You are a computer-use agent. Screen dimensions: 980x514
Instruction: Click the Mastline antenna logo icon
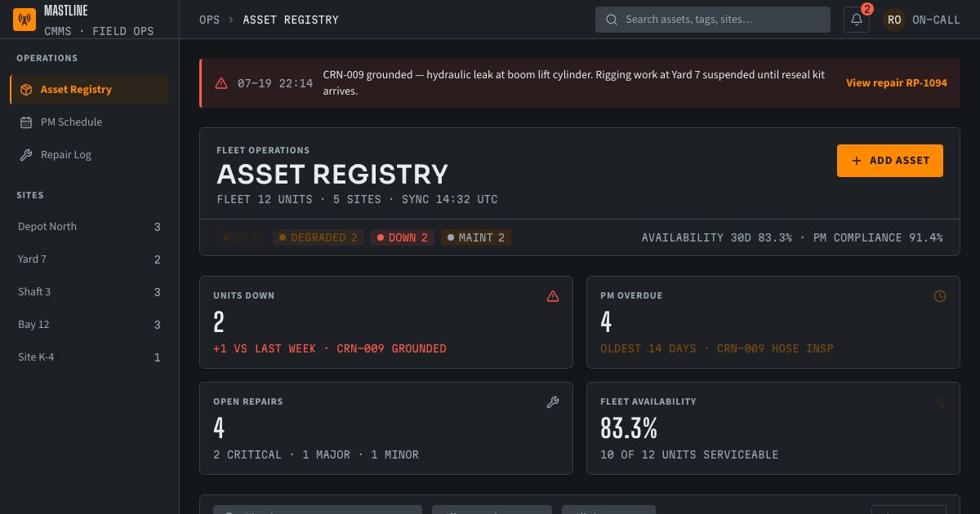[x=25, y=20]
